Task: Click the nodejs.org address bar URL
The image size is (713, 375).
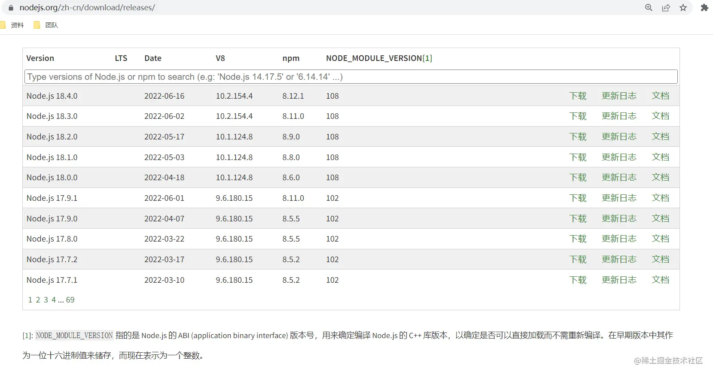Action: (x=87, y=8)
